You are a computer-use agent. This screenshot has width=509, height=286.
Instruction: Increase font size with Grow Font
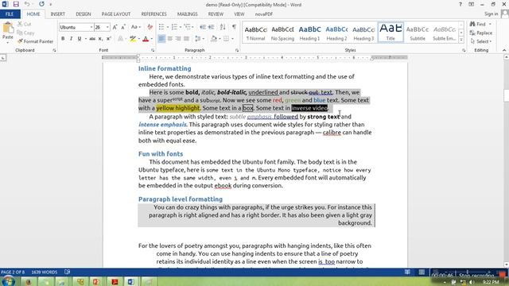coord(115,27)
